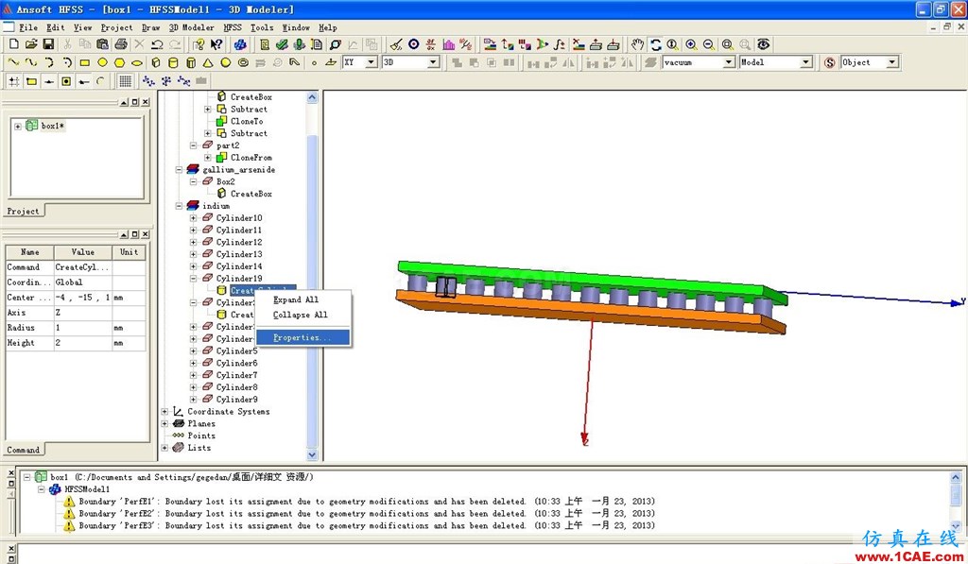
Task: Select the Draw Circle tool
Action: pos(102,62)
